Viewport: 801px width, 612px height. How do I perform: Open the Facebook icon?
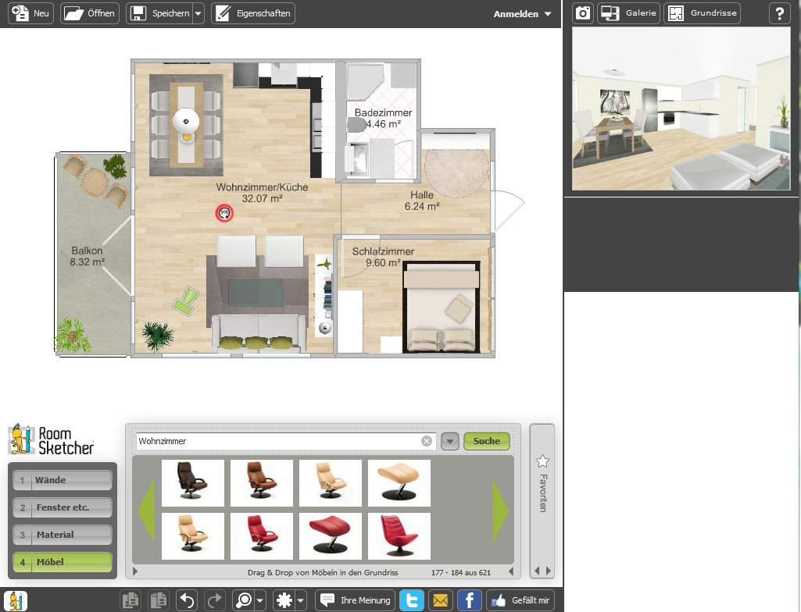[x=468, y=600]
